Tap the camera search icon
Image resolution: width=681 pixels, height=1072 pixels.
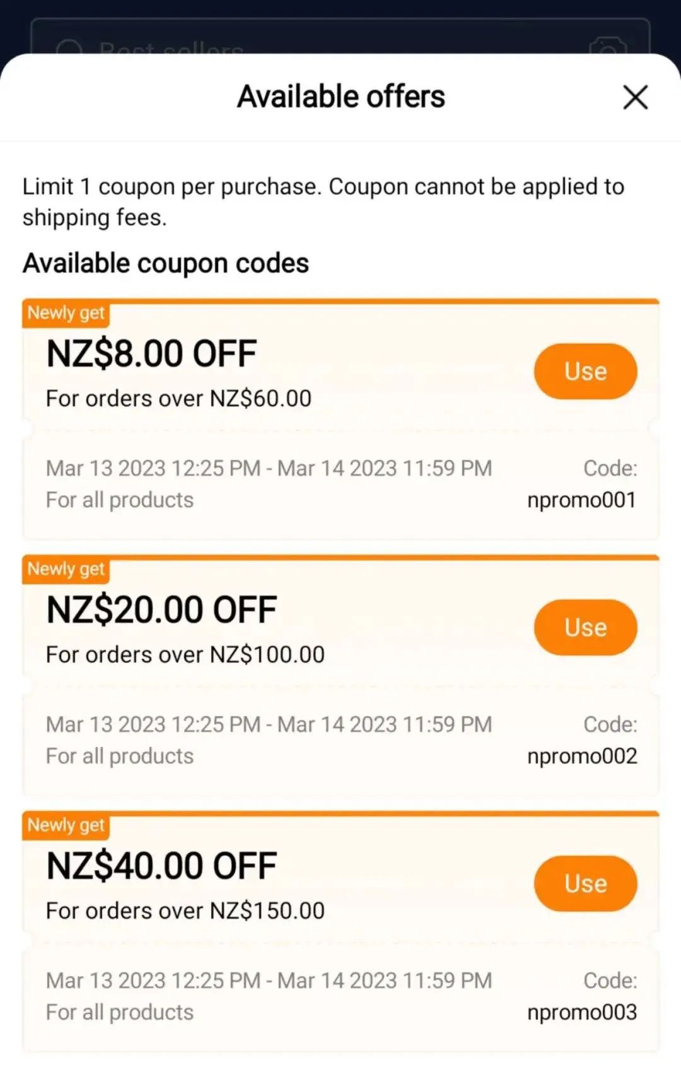click(x=608, y=45)
